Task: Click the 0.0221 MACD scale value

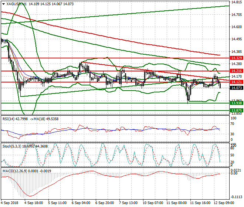Action: click(236, 170)
